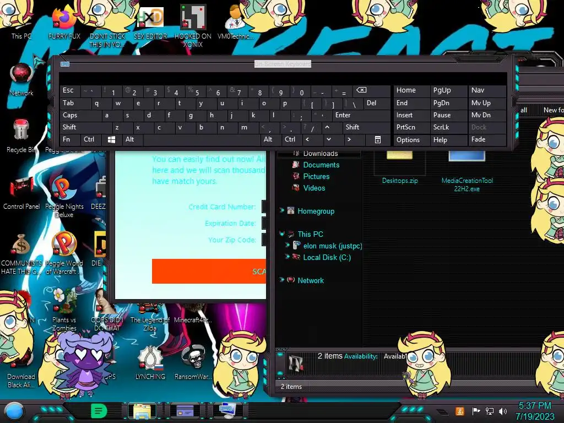
Task: Click the network tray icon
Action: pos(489,411)
